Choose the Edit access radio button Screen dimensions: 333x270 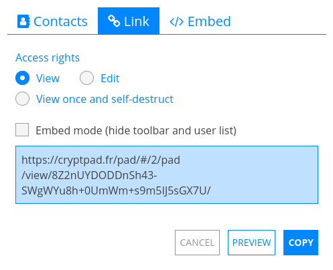86,78
